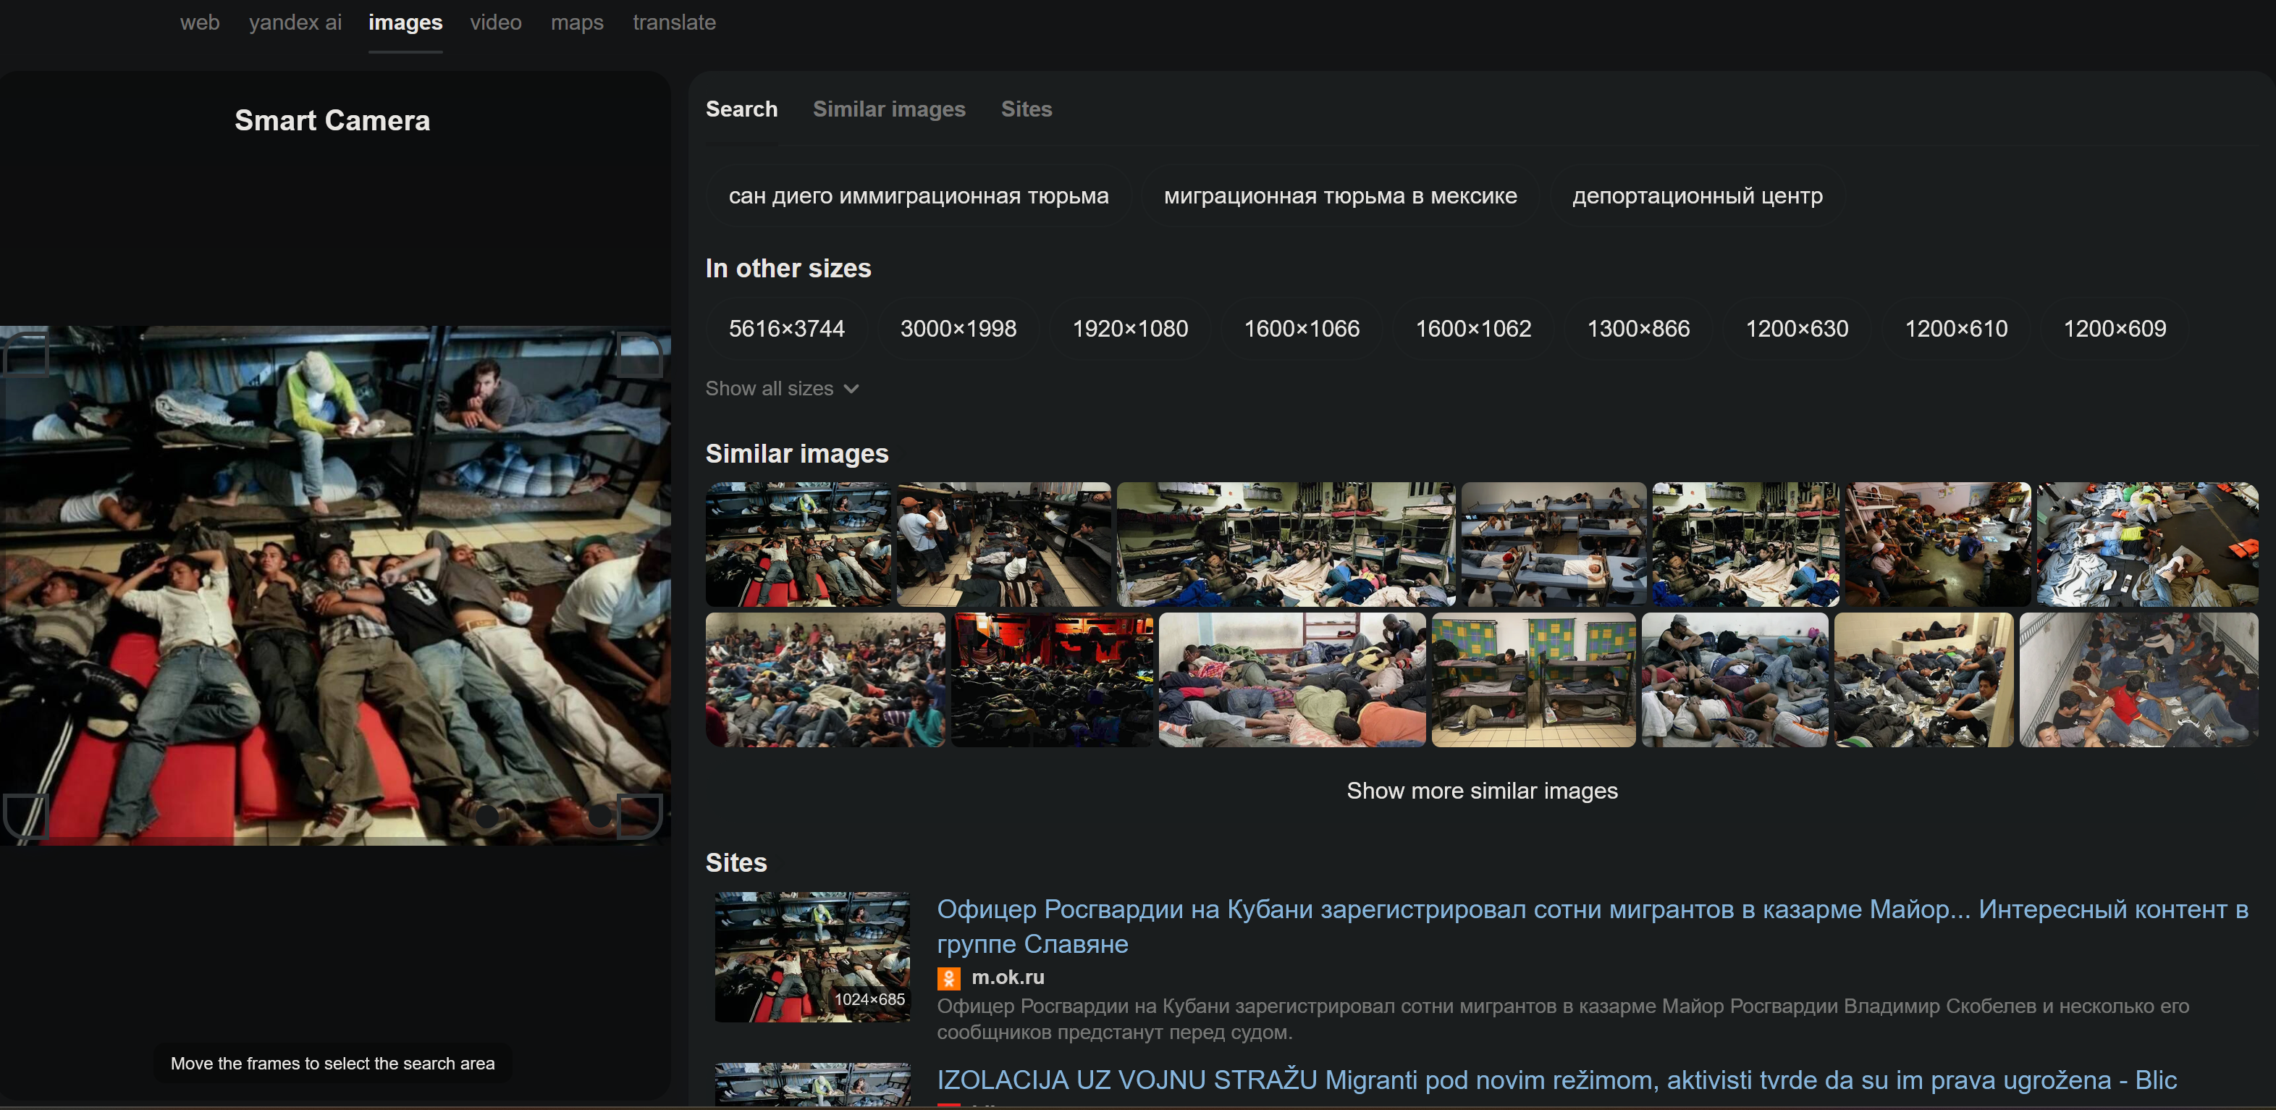This screenshot has height=1110, width=2276.
Task: Open the first similar image in the top row
Action: pos(798,545)
